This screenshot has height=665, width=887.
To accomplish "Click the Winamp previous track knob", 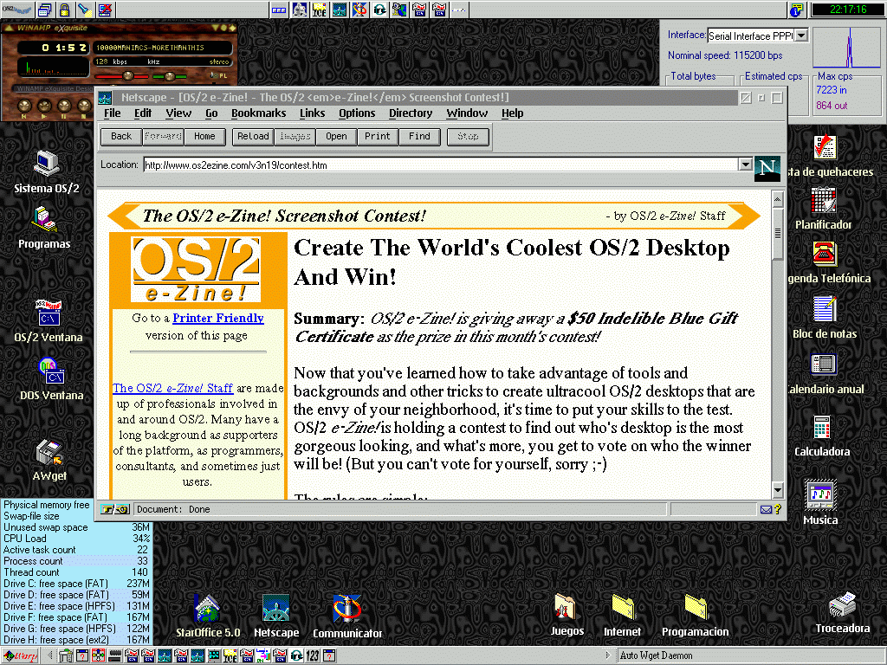I will [x=24, y=106].
